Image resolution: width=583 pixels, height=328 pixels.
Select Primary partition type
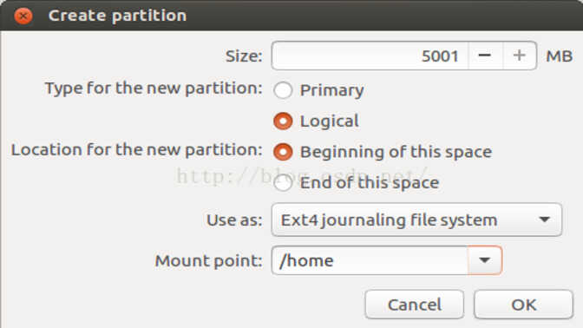(283, 90)
